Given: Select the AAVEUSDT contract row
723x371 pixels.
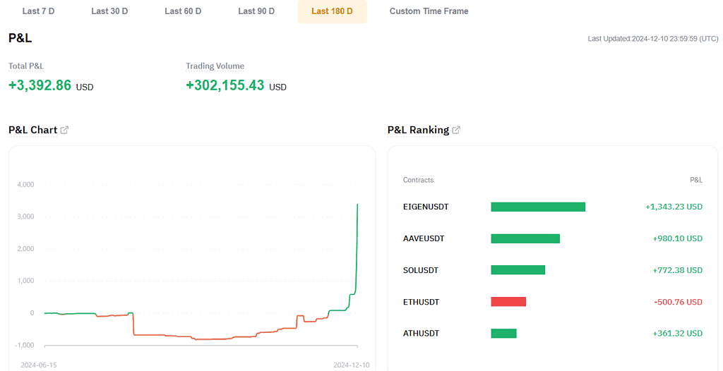Looking at the screenshot, I should (x=552, y=238).
